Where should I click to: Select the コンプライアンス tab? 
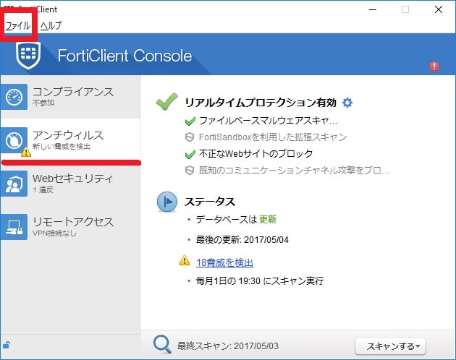71,97
